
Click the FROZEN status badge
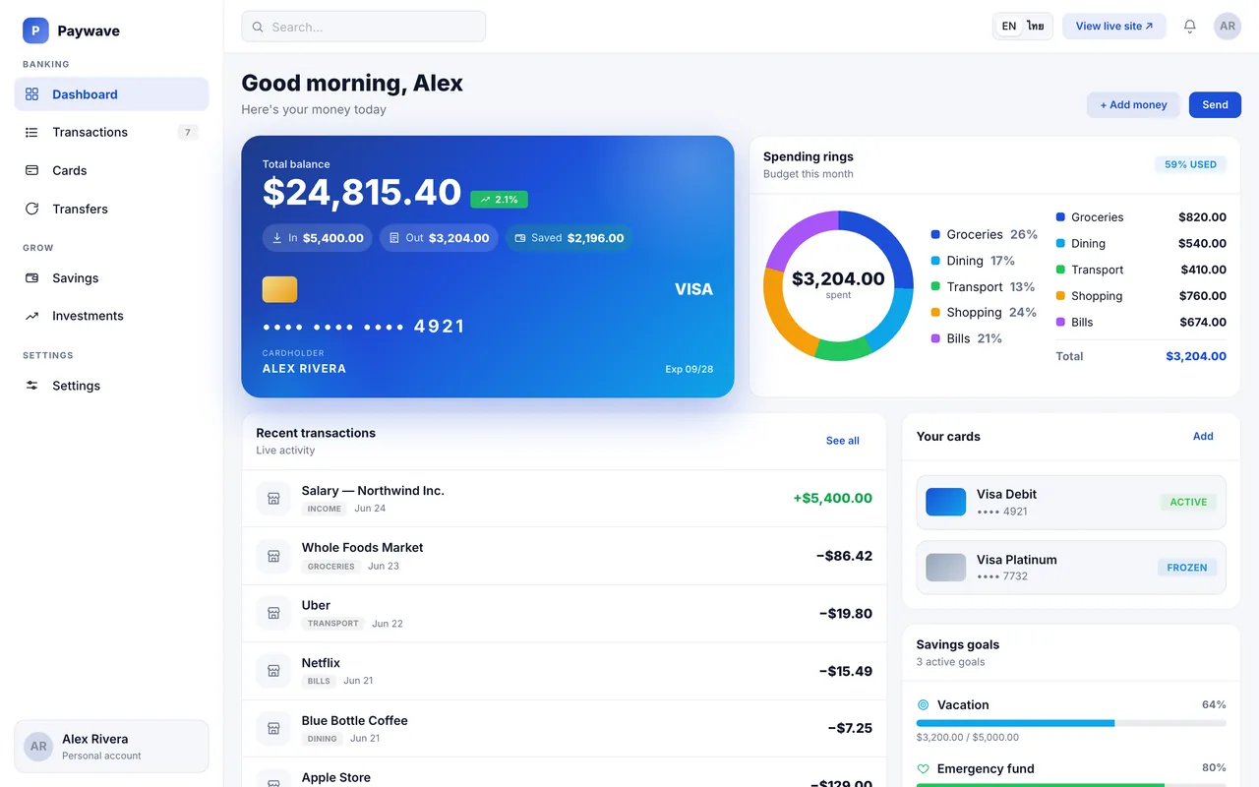tap(1187, 568)
